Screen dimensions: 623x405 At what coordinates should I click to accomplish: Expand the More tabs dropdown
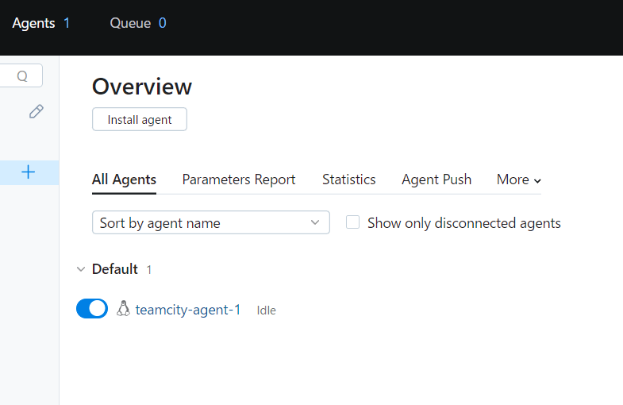(518, 179)
